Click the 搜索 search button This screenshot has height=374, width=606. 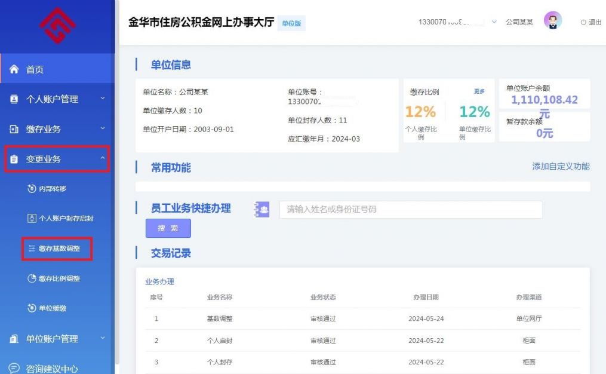pyautogui.click(x=168, y=228)
